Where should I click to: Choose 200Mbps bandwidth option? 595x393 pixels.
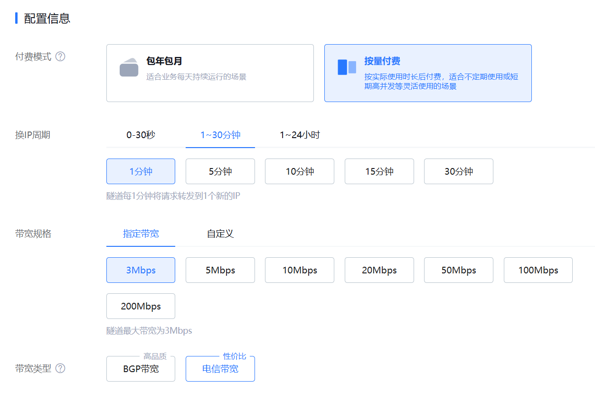coord(141,306)
